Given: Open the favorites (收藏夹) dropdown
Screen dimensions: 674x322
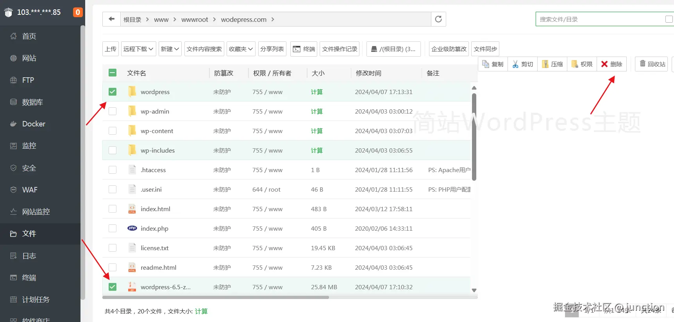Looking at the screenshot, I should [241, 49].
